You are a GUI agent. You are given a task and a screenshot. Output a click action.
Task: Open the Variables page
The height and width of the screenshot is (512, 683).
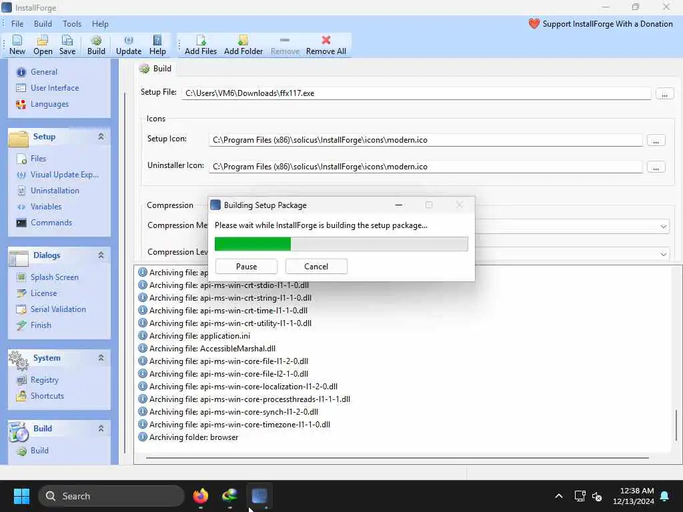pyautogui.click(x=46, y=207)
